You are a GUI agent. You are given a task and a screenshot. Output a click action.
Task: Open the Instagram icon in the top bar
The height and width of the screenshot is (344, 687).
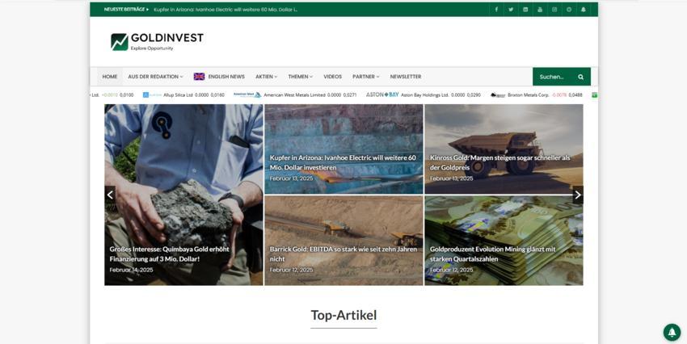(x=554, y=9)
